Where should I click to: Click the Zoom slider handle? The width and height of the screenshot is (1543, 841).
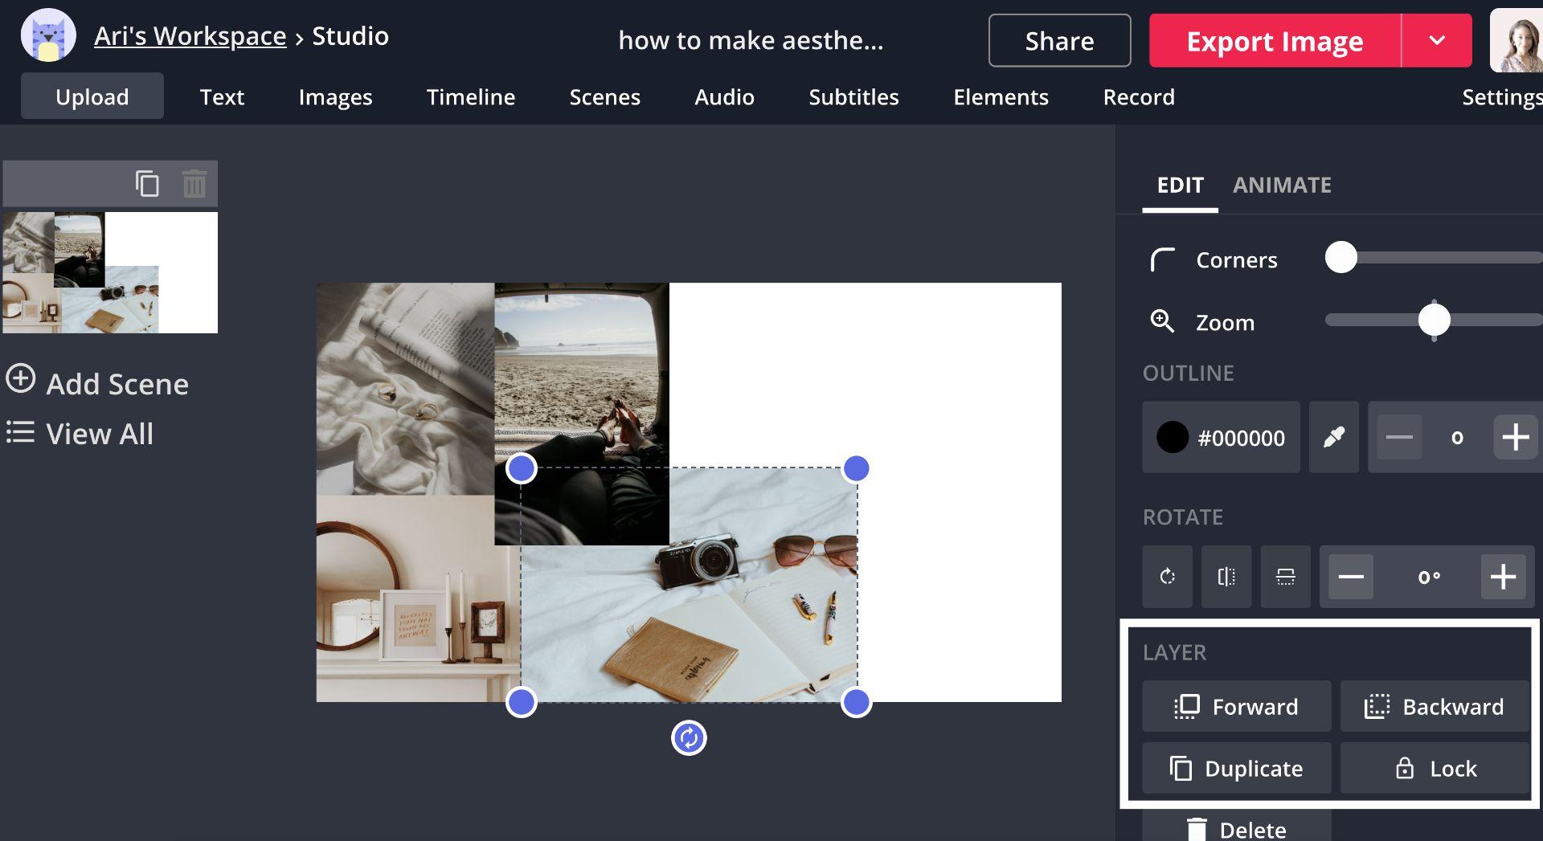click(x=1434, y=320)
